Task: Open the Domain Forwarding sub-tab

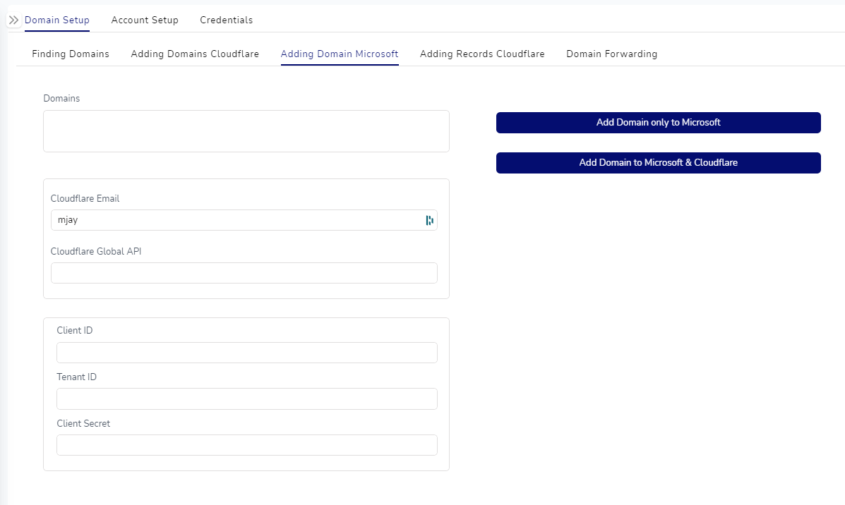Action: point(611,54)
